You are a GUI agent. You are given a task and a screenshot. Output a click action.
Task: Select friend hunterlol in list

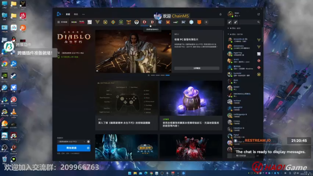point(244,74)
